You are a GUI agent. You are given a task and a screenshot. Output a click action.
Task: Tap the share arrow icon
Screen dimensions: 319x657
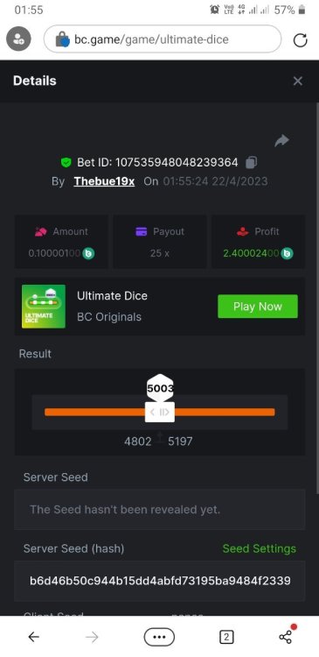[281, 141]
